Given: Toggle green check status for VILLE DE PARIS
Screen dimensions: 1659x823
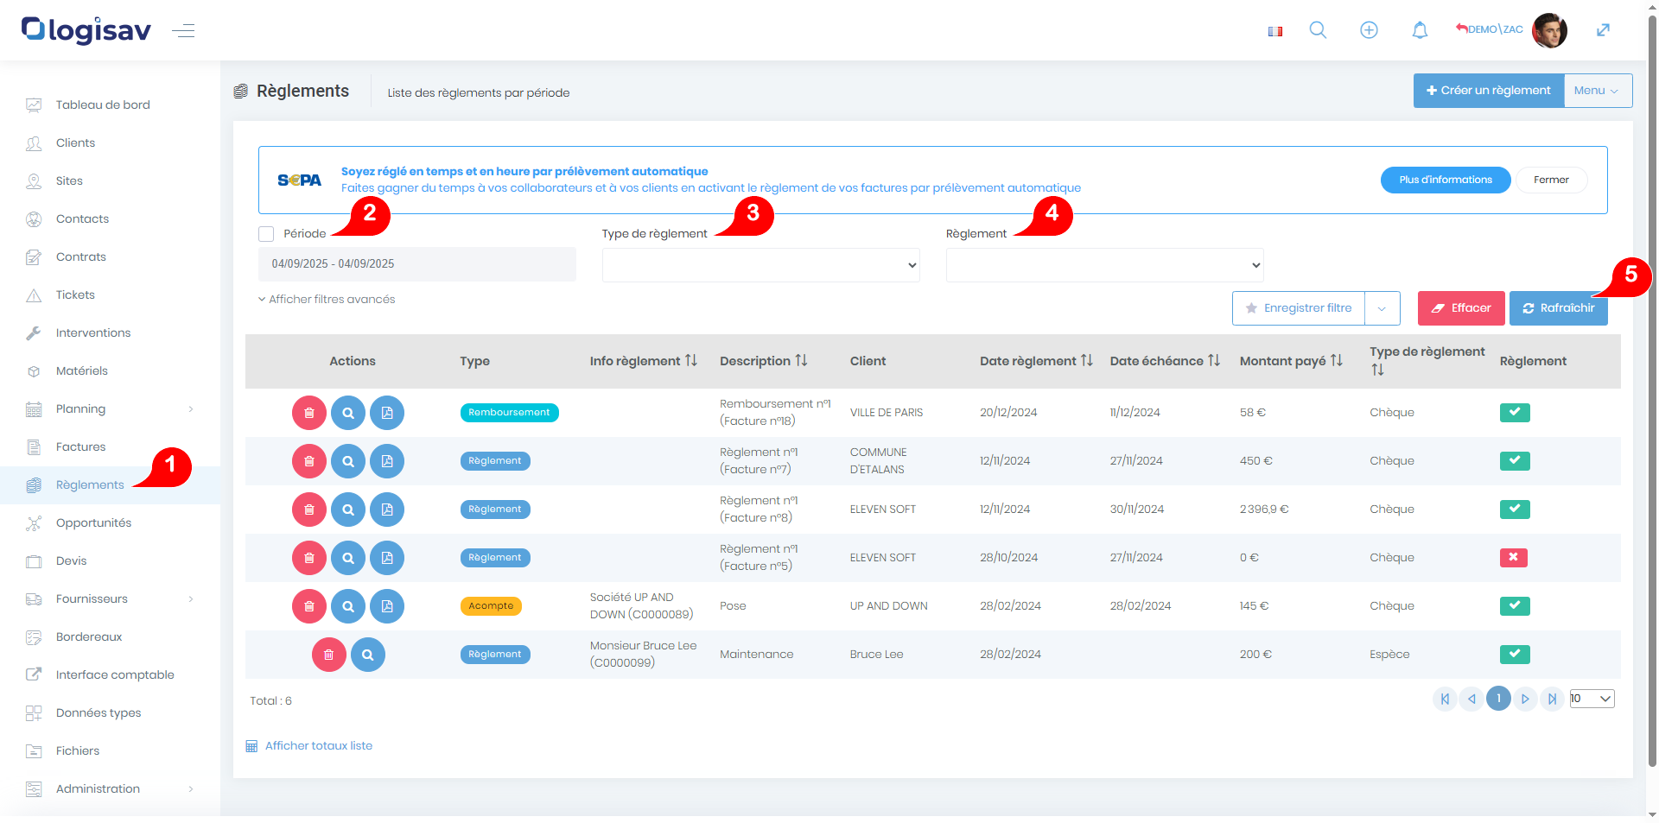Looking at the screenshot, I should [1515, 413].
